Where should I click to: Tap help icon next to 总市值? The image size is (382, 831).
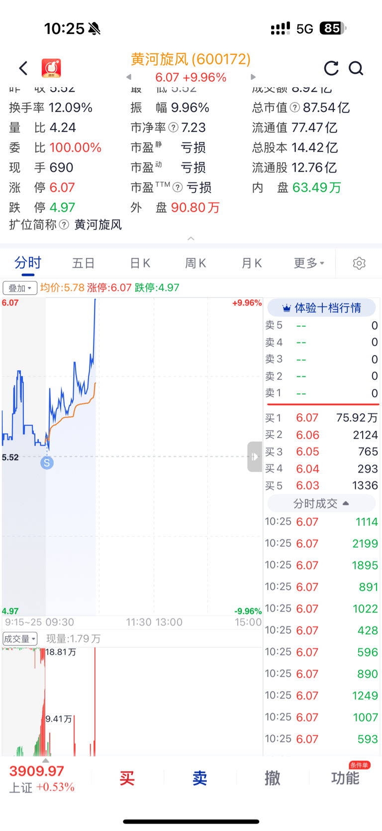click(x=295, y=108)
